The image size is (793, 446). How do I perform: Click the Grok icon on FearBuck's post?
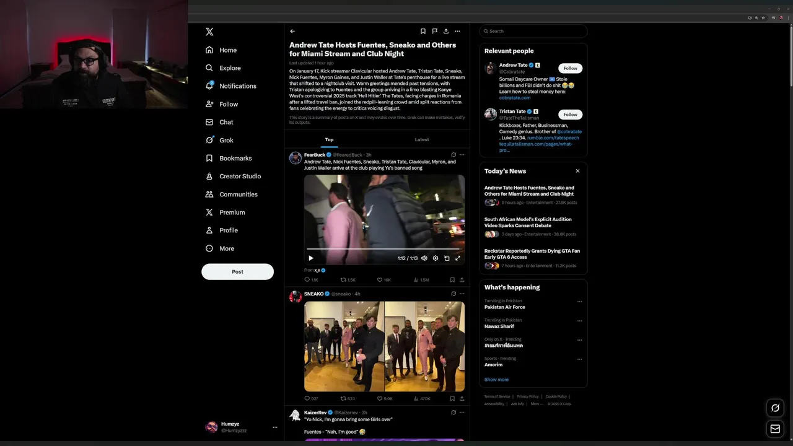click(x=453, y=155)
